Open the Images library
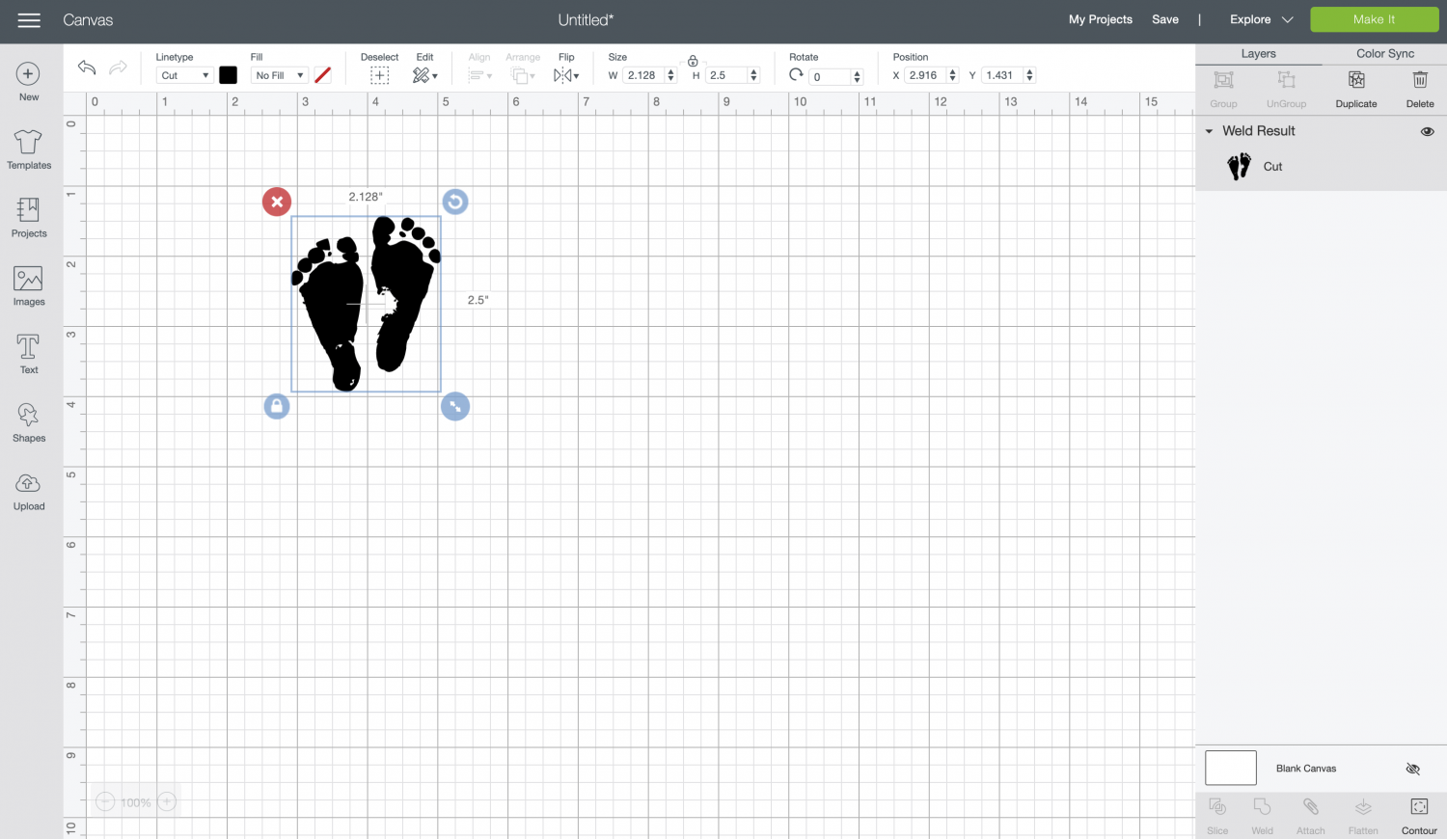 point(29,285)
